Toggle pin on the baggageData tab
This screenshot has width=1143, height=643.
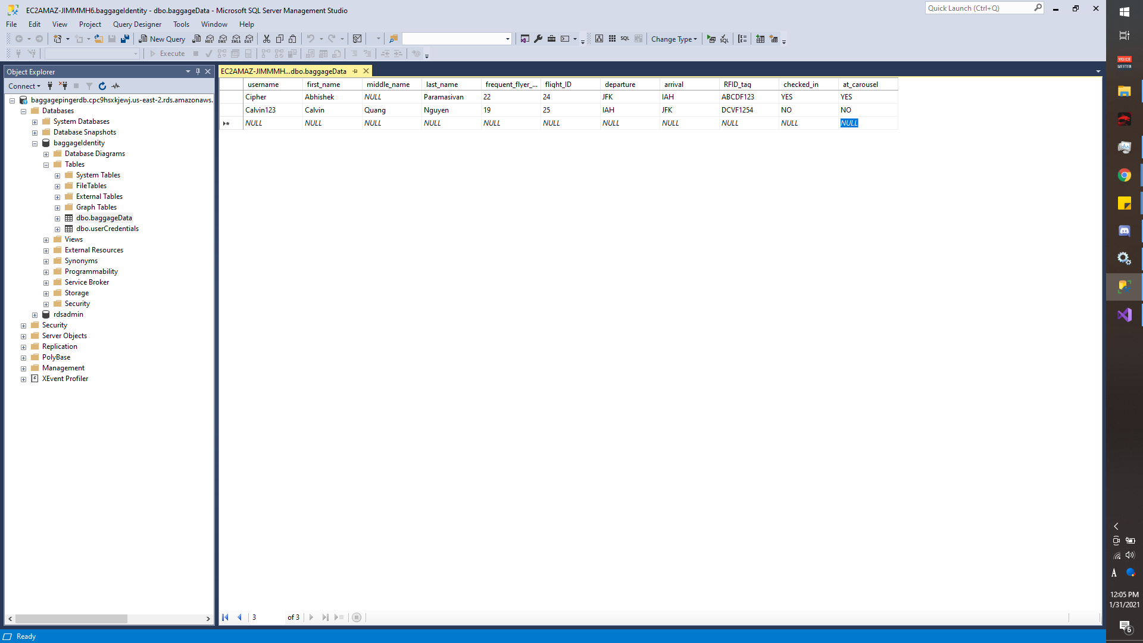(355, 71)
